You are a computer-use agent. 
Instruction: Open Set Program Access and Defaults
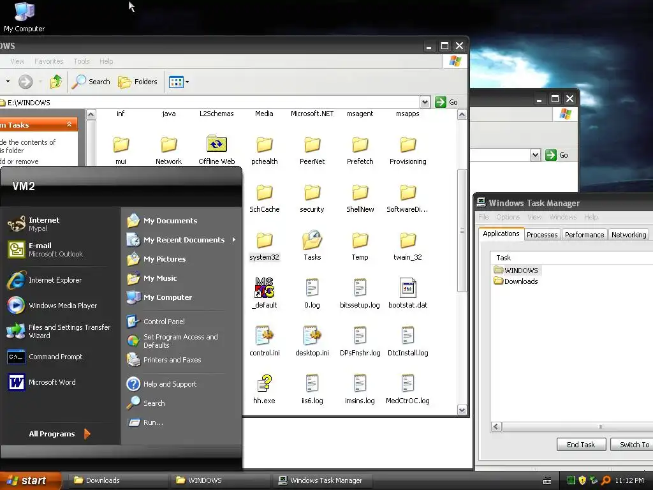pyautogui.click(x=172, y=341)
